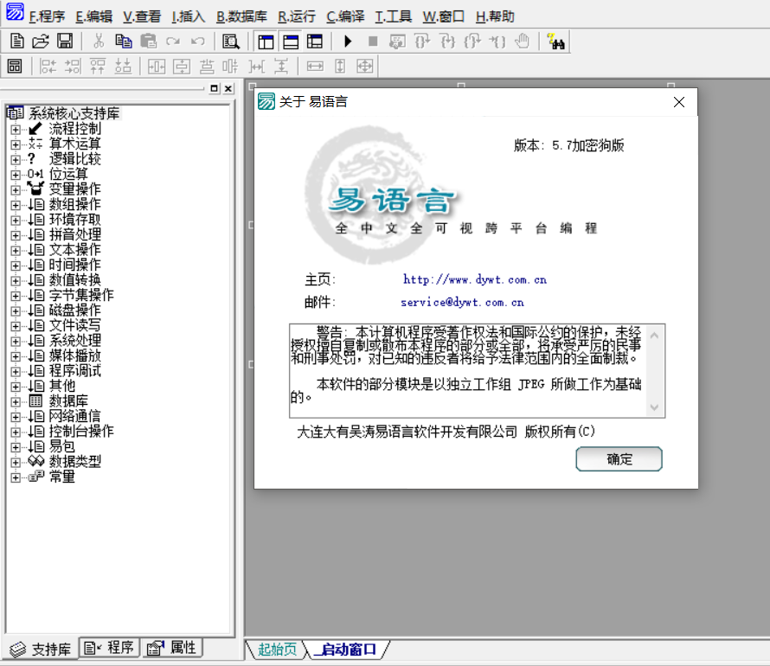Screen dimensions: 770x666
Task: Switch to the 启动窗口 tab
Action: click(x=348, y=650)
